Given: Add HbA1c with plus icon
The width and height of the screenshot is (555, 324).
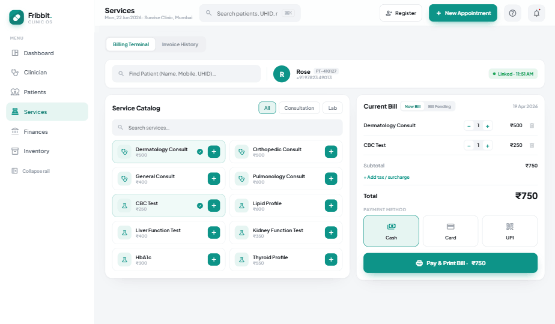Looking at the screenshot, I should click(x=214, y=260).
